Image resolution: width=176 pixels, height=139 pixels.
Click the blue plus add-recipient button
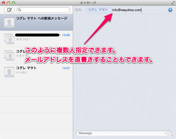point(170,10)
